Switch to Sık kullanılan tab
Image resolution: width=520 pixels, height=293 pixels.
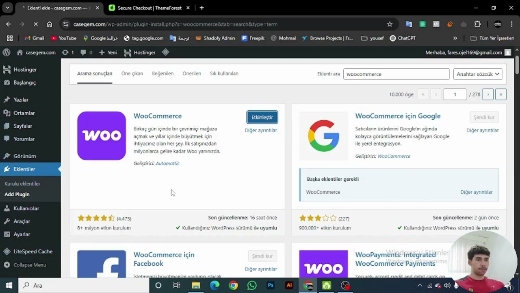point(224,74)
